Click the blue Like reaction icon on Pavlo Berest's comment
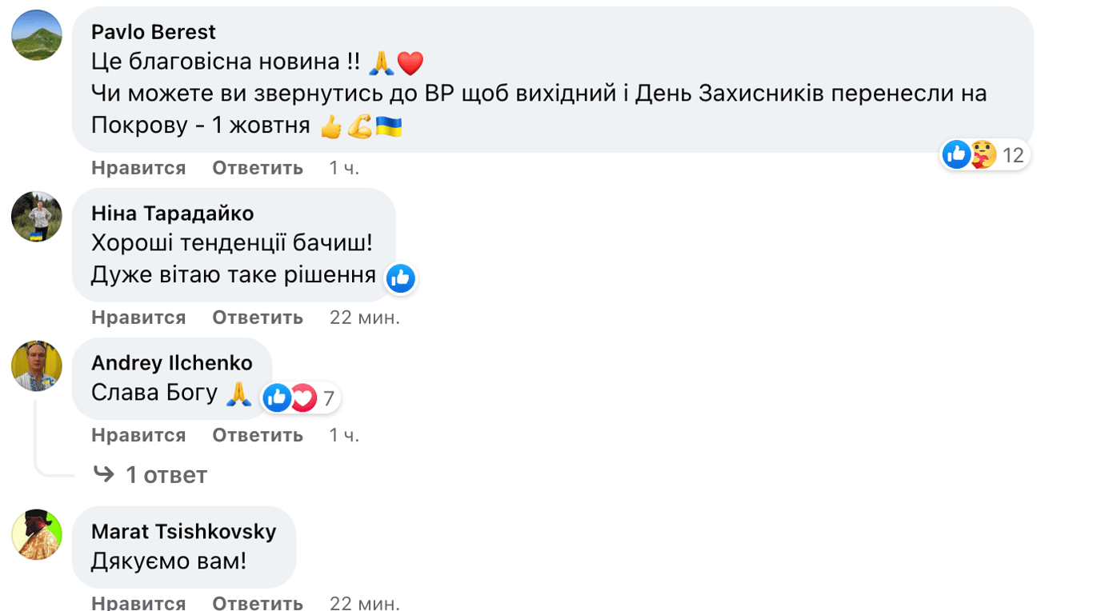This screenshot has height=611, width=1093. 956,154
